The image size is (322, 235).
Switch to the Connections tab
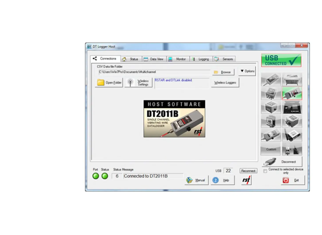click(x=105, y=59)
